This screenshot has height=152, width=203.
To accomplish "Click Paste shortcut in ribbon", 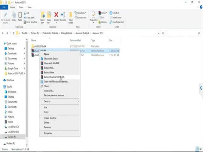I will click(30, 22).
